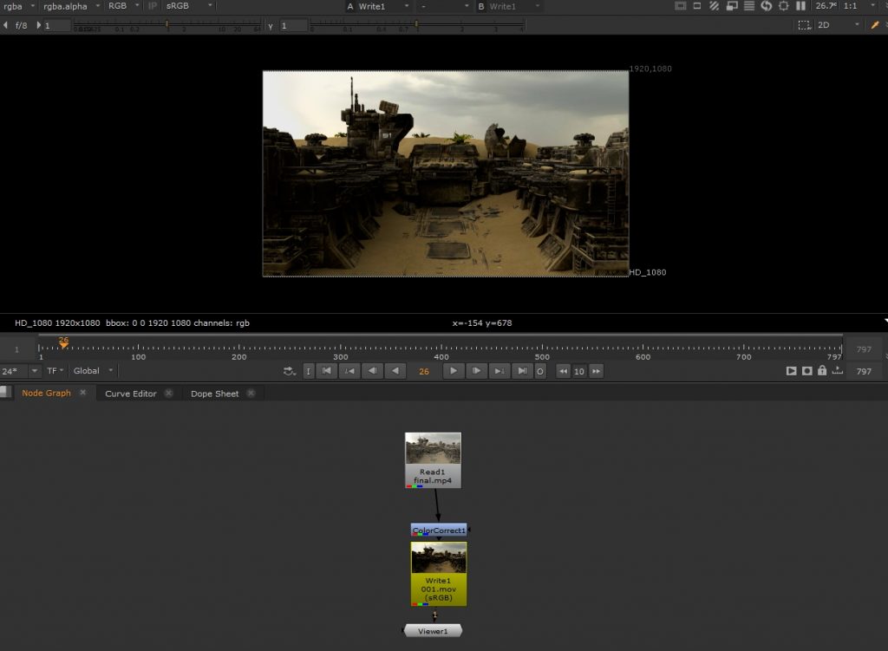Open the Global frame range dropdown
Viewport: 888px width, 651px height.
pos(94,371)
